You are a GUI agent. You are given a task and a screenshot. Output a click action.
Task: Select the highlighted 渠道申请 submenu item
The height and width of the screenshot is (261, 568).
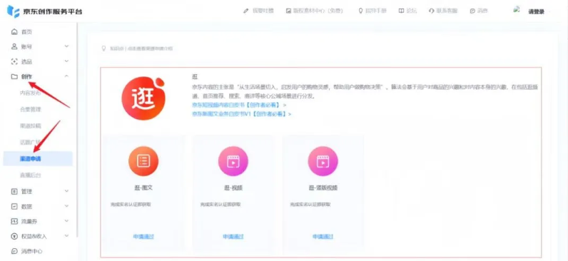coord(38,158)
